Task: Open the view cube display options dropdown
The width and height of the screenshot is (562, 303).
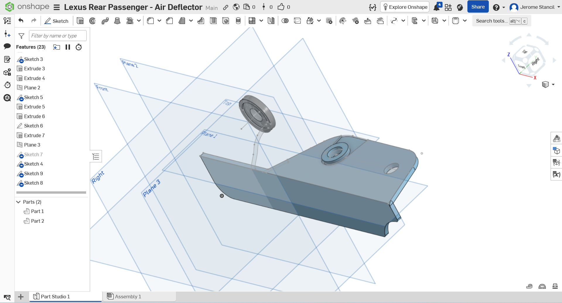Action: point(553,85)
